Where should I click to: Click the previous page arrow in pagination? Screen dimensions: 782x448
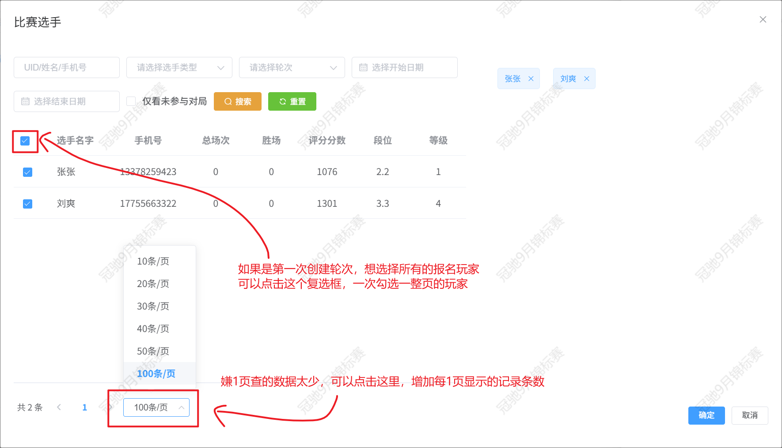point(59,407)
